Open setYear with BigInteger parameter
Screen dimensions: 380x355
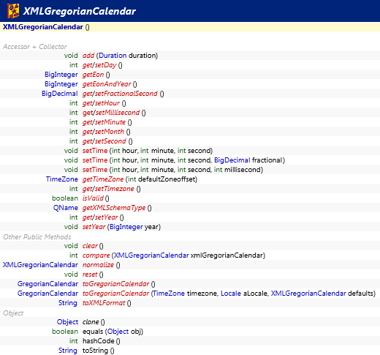point(94,227)
